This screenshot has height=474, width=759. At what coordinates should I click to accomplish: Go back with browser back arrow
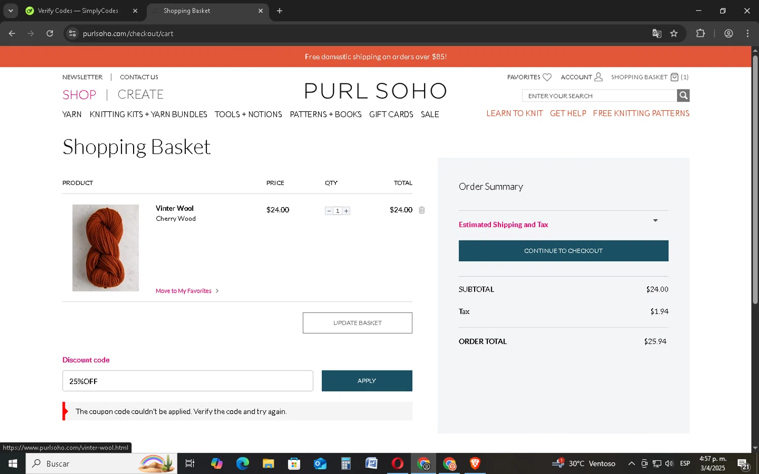pyautogui.click(x=12, y=33)
